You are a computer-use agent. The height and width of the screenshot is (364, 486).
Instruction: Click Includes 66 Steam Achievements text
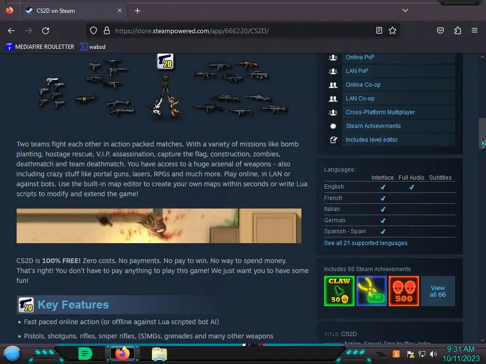click(x=367, y=269)
